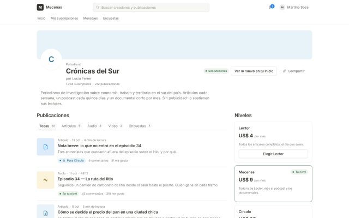The width and height of the screenshot is (349, 218).
Task: Click the Lector tier title
Action: click(x=244, y=128)
